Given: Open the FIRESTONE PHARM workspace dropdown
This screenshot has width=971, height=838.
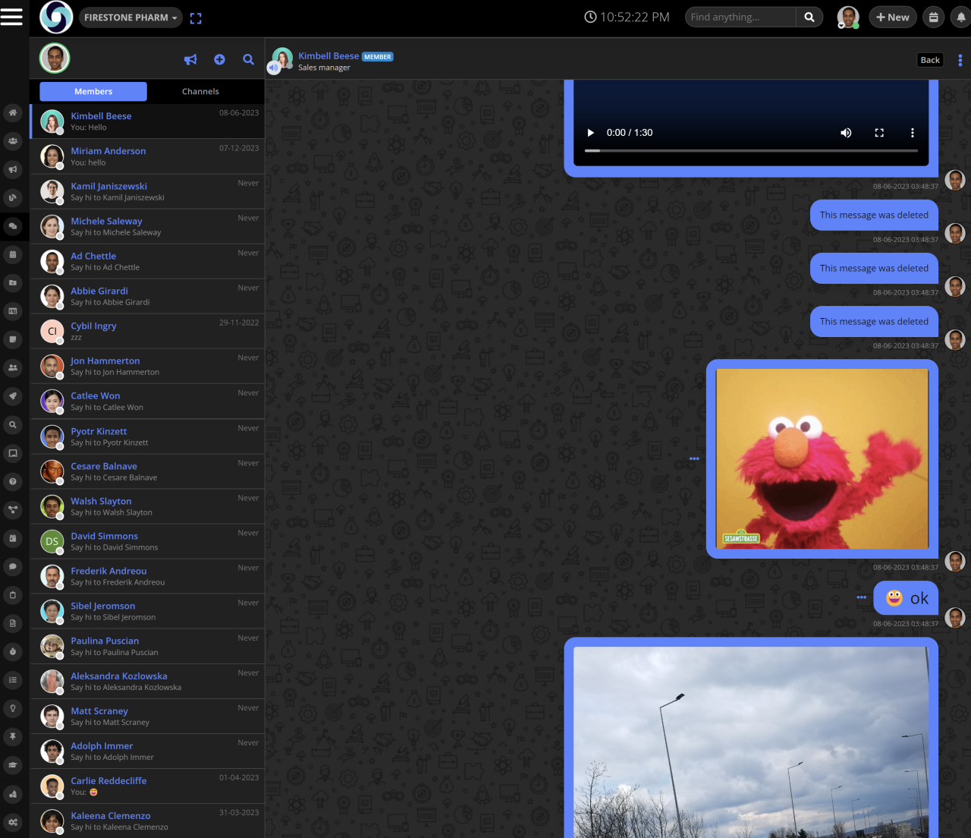Looking at the screenshot, I should tap(130, 16).
